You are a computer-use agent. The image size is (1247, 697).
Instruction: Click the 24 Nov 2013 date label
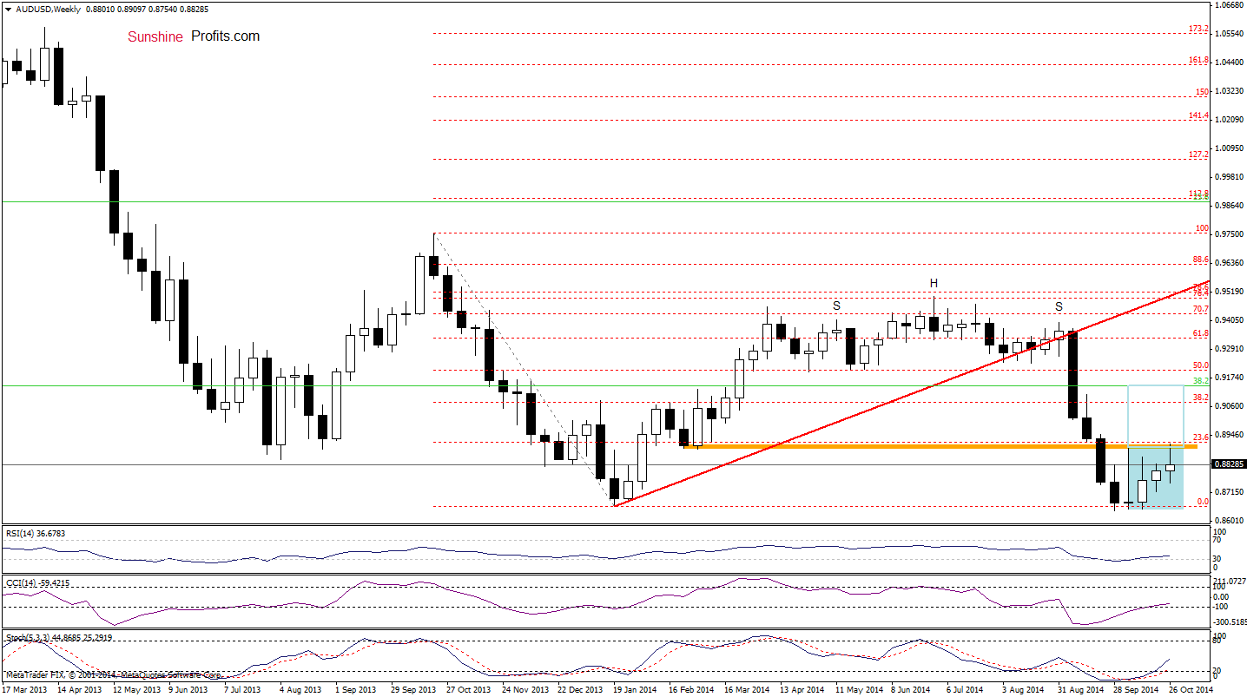[x=524, y=689]
